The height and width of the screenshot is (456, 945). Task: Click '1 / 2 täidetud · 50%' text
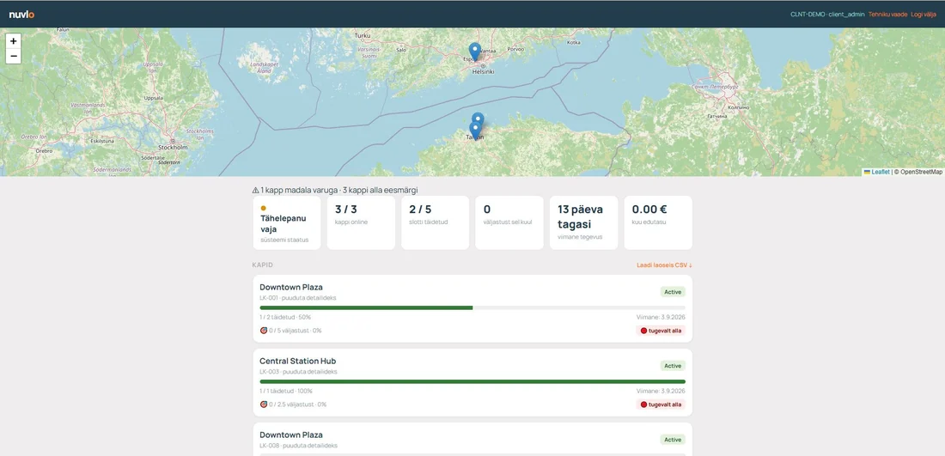285,317
